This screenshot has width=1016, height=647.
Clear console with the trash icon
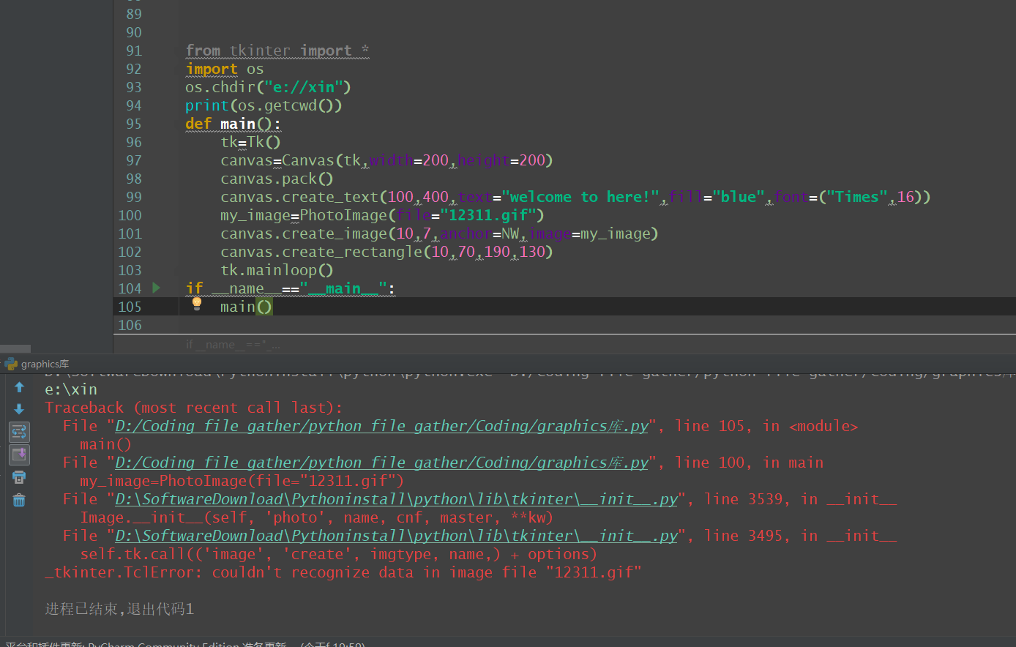(19, 500)
